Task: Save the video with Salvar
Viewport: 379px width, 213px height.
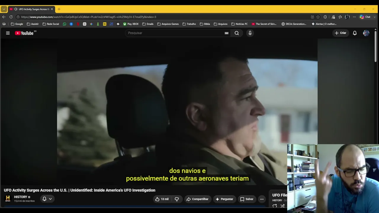Action: pyautogui.click(x=247, y=199)
